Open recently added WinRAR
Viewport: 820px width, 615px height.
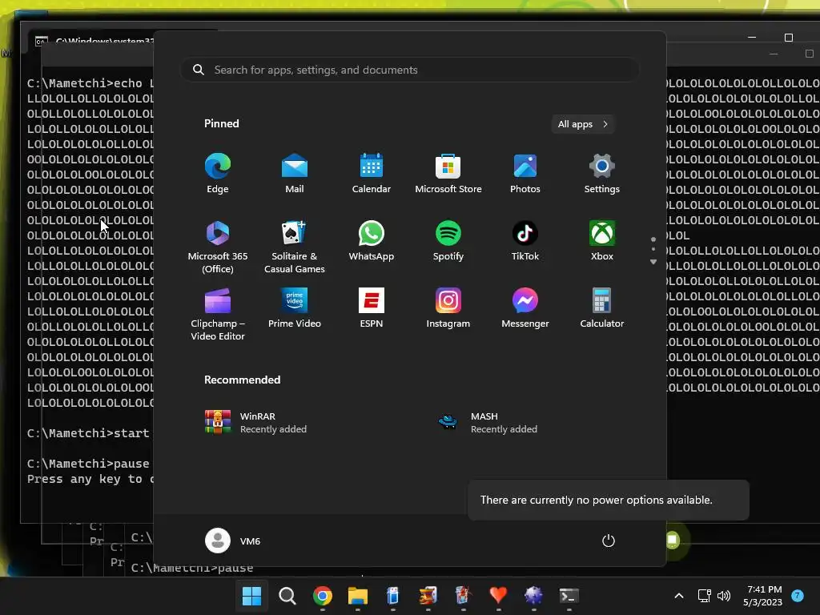[256, 423]
